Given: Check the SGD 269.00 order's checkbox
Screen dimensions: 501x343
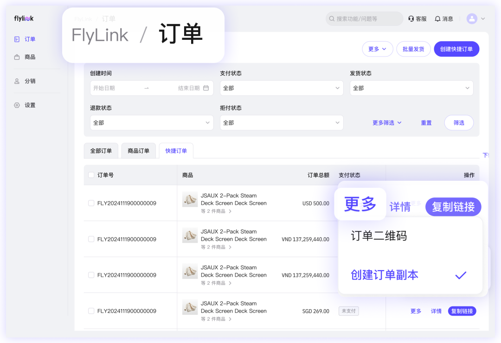Looking at the screenshot, I should point(91,311).
